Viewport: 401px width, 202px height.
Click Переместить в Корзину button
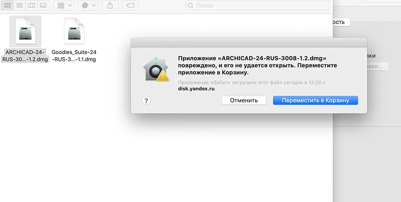tap(315, 100)
